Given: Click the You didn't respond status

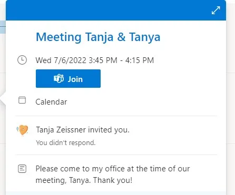Looking at the screenshot, I should [66, 143].
